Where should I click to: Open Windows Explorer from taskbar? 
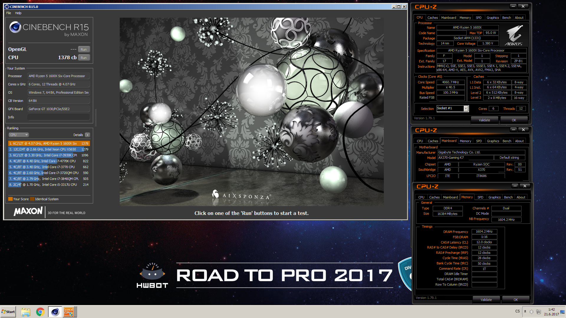[x=26, y=312]
